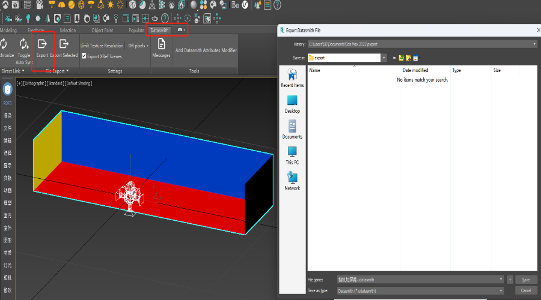This screenshot has width=541, height=300.
Task: Click the File name input field
Action: (x=418, y=280)
